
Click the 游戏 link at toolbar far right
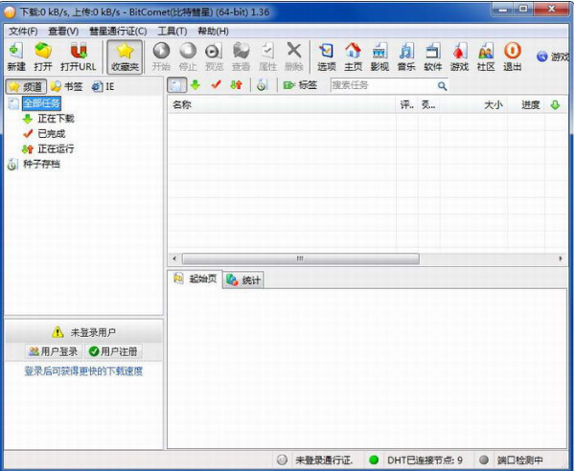[554, 56]
